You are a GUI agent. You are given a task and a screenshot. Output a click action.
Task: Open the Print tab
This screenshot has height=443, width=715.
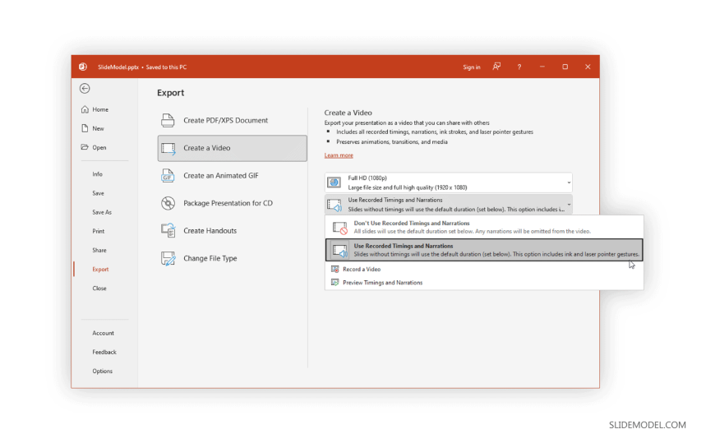[98, 231]
